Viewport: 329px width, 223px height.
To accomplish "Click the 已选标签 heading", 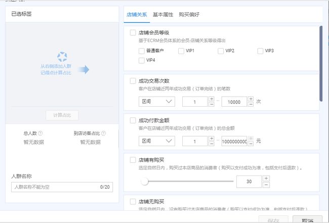I will (x=21, y=14).
